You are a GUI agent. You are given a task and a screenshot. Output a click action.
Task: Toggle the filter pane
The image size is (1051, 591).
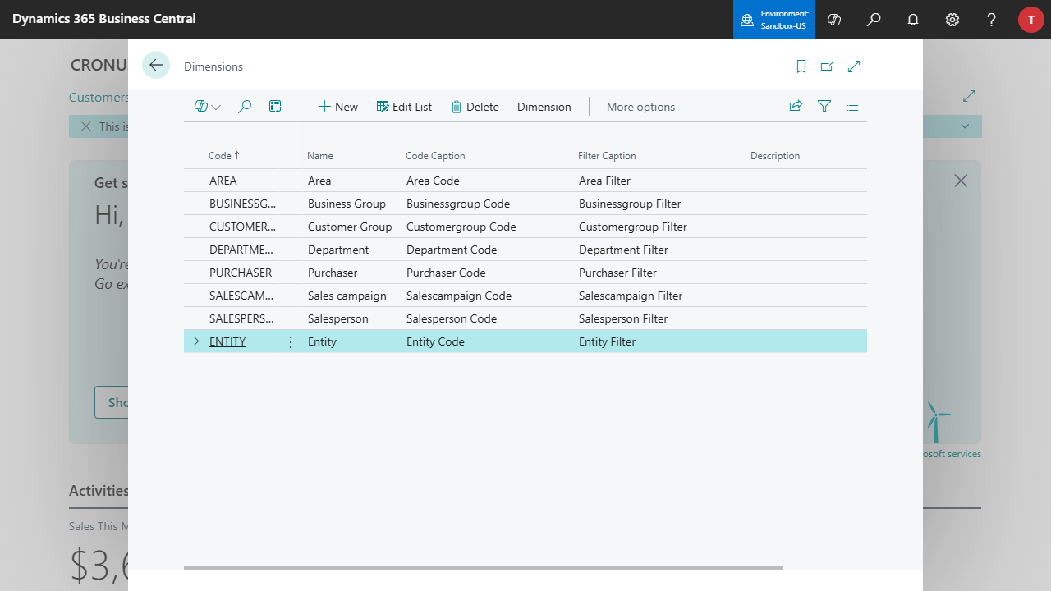point(824,107)
